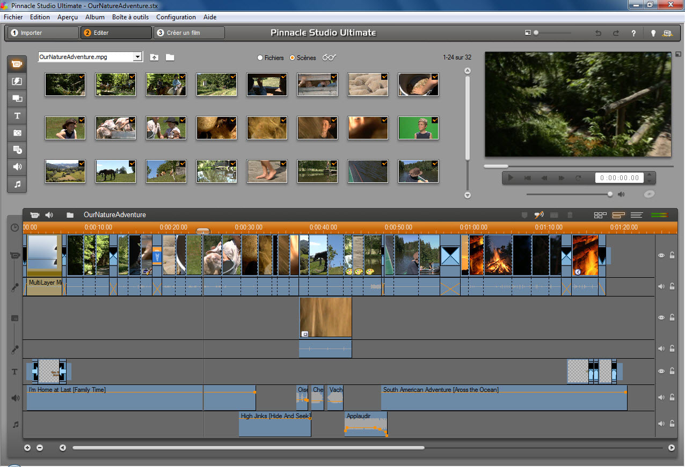
Task: Open the Configuration menu
Action: click(176, 17)
